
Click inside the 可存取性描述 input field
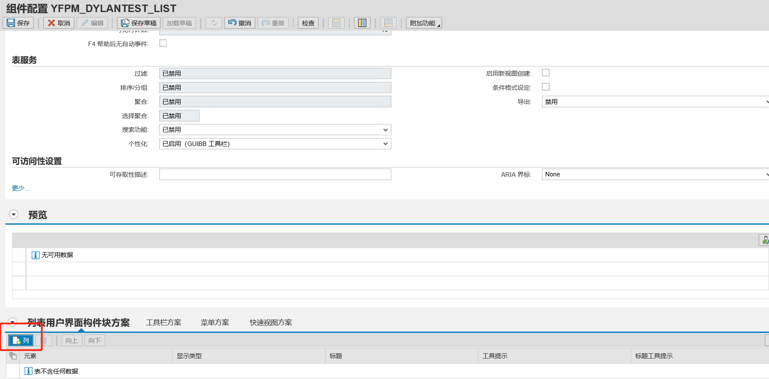(274, 174)
